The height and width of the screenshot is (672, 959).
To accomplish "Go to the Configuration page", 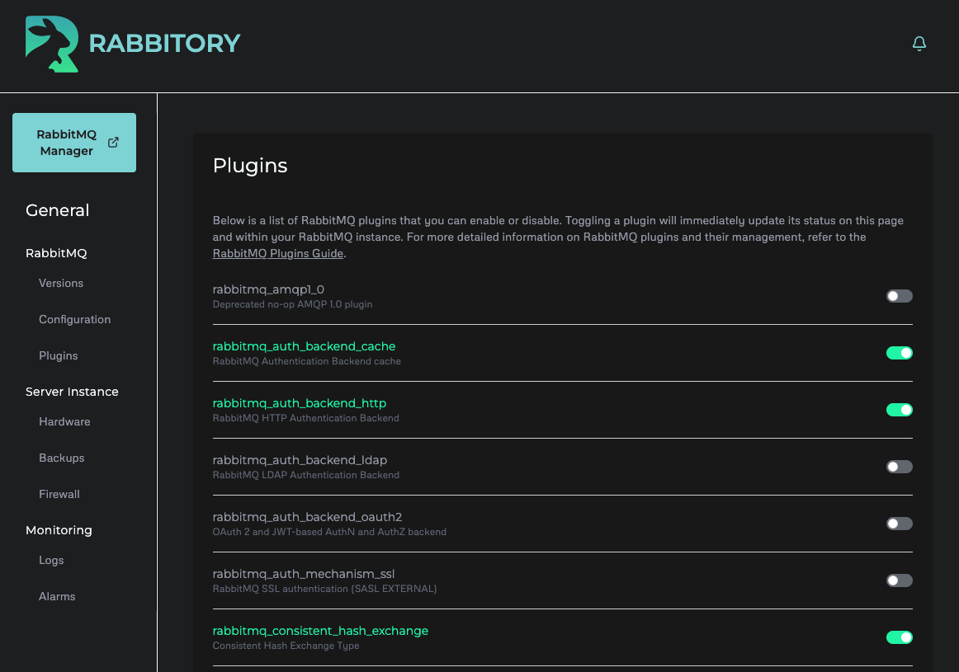I will coord(74,319).
